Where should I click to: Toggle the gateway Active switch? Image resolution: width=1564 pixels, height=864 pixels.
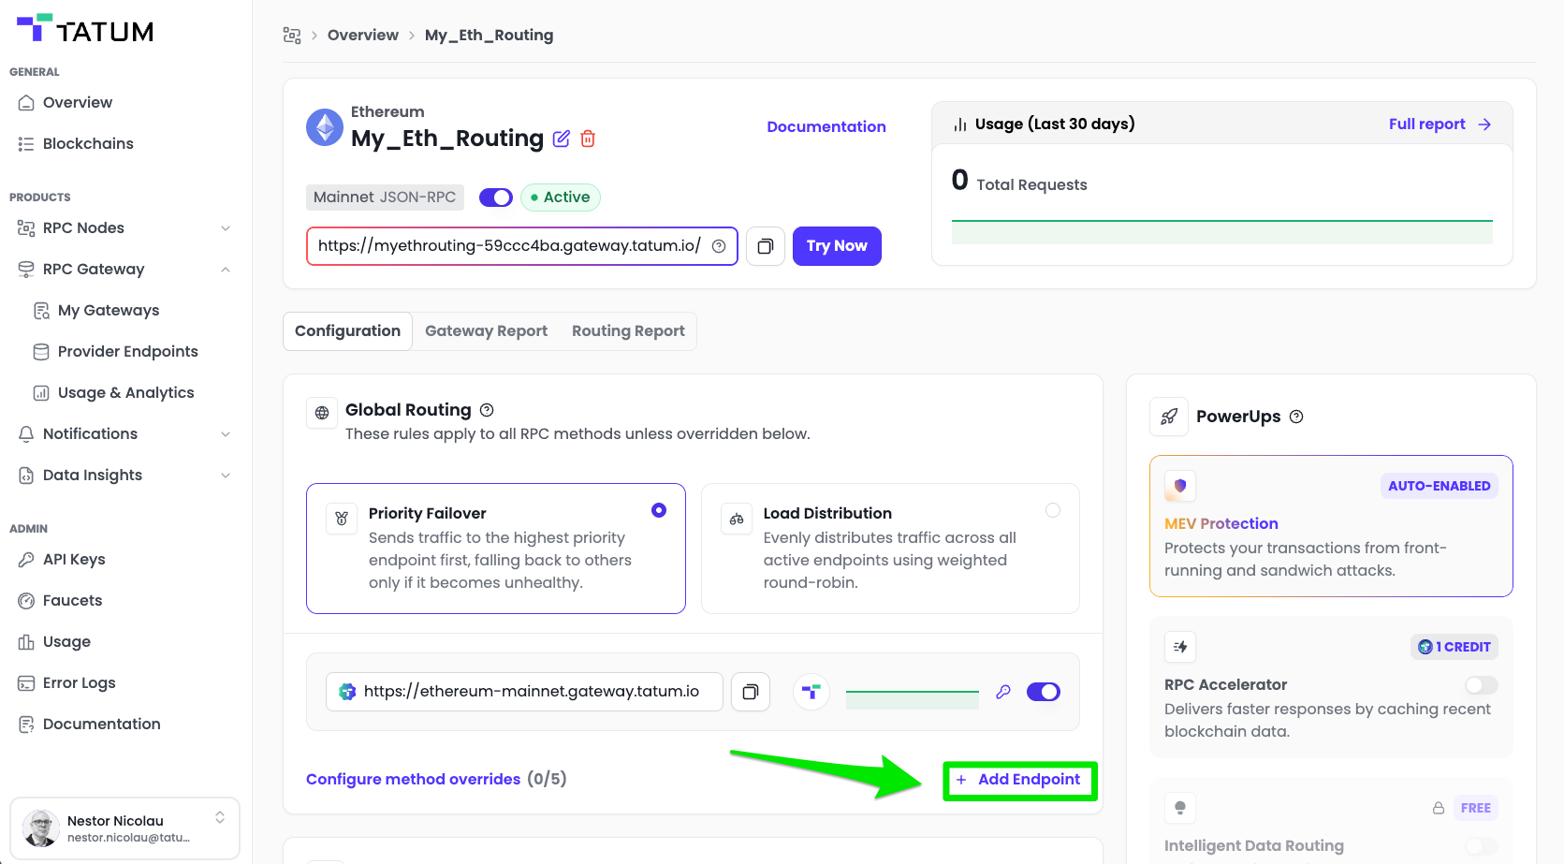(x=496, y=198)
